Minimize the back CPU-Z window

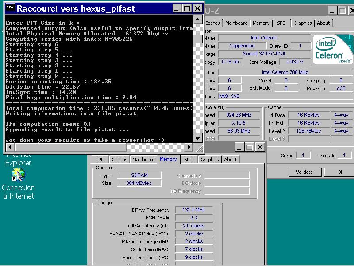(331, 10)
